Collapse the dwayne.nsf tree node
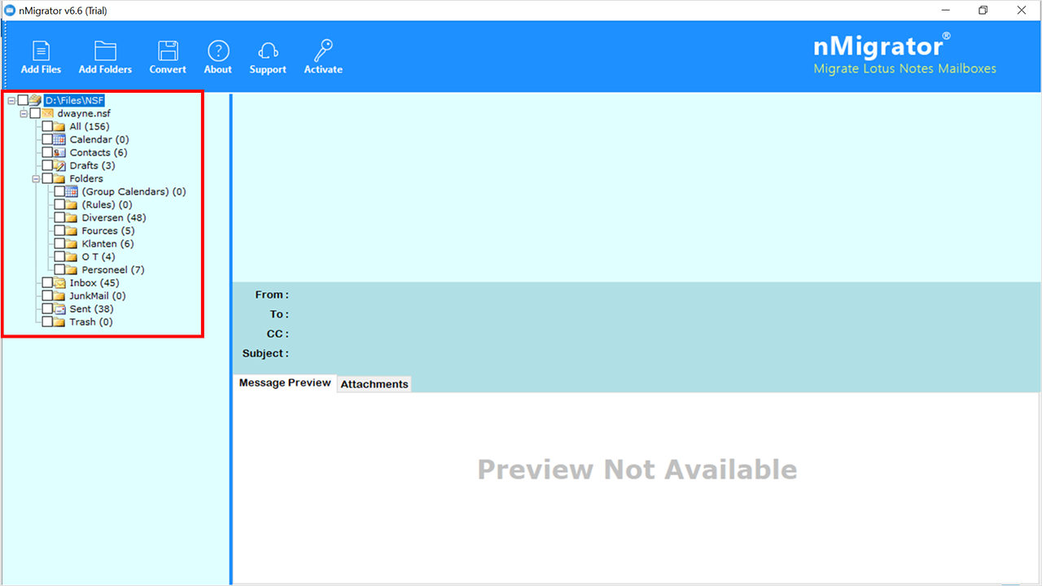This screenshot has width=1042, height=586. tap(24, 113)
